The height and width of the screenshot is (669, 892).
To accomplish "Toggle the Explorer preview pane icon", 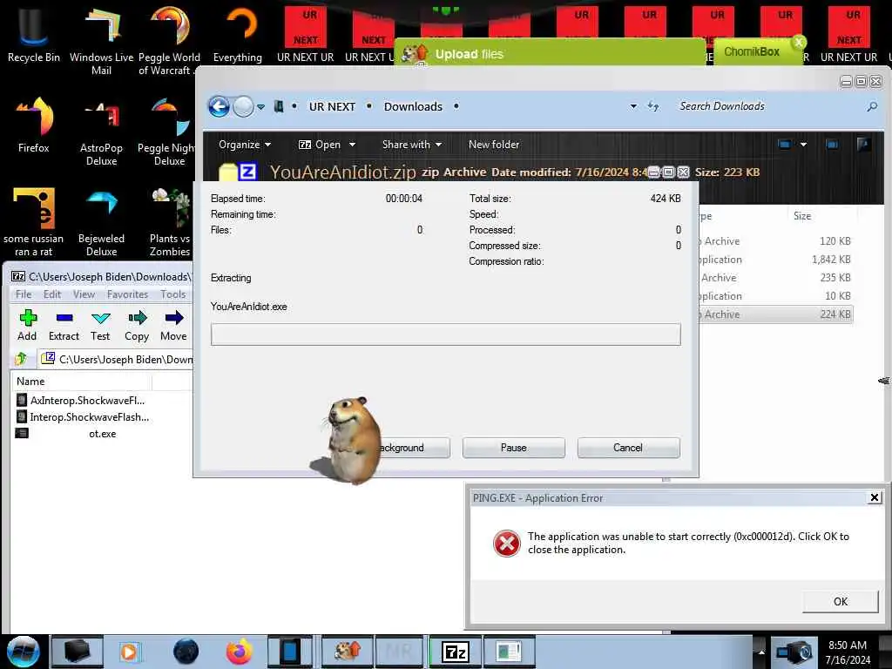I will (832, 145).
